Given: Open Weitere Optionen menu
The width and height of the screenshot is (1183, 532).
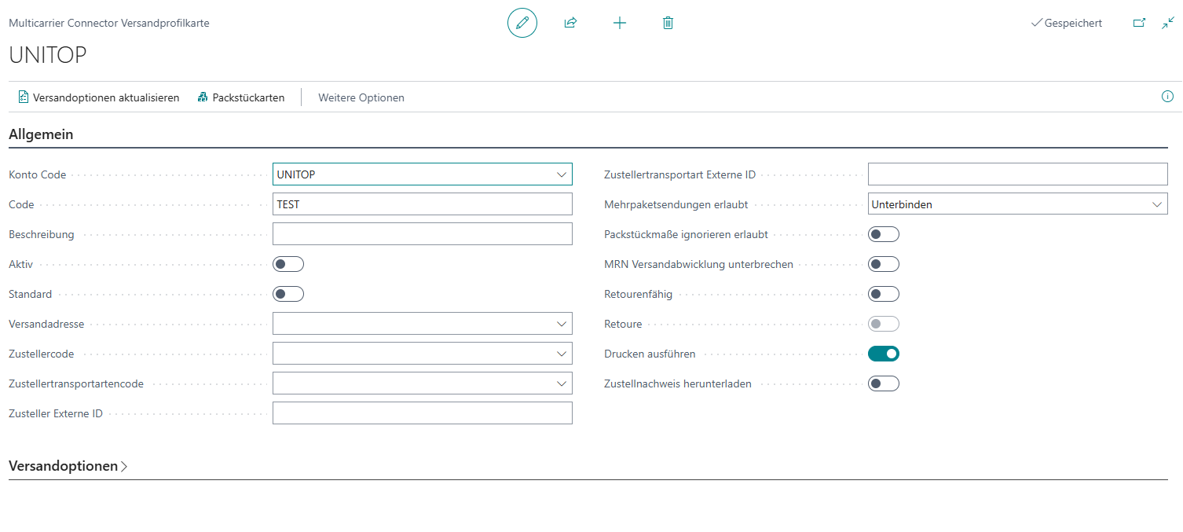Looking at the screenshot, I should [x=361, y=97].
